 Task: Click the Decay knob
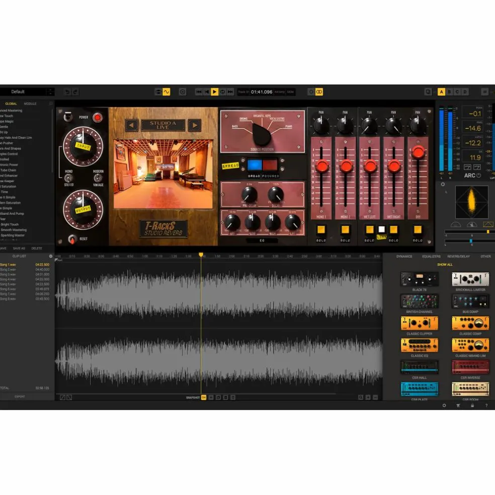pos(276,194)
